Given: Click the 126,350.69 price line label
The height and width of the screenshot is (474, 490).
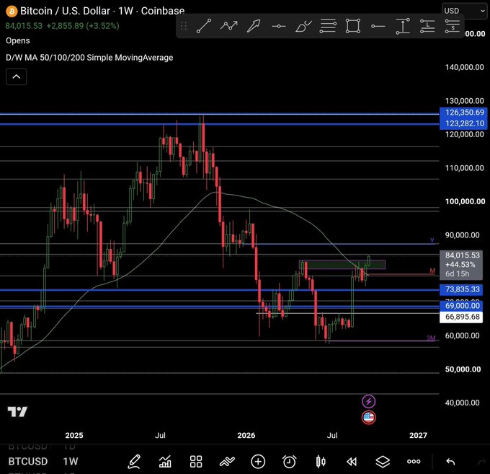Looking at the screenshot, I should coord(464,113).
